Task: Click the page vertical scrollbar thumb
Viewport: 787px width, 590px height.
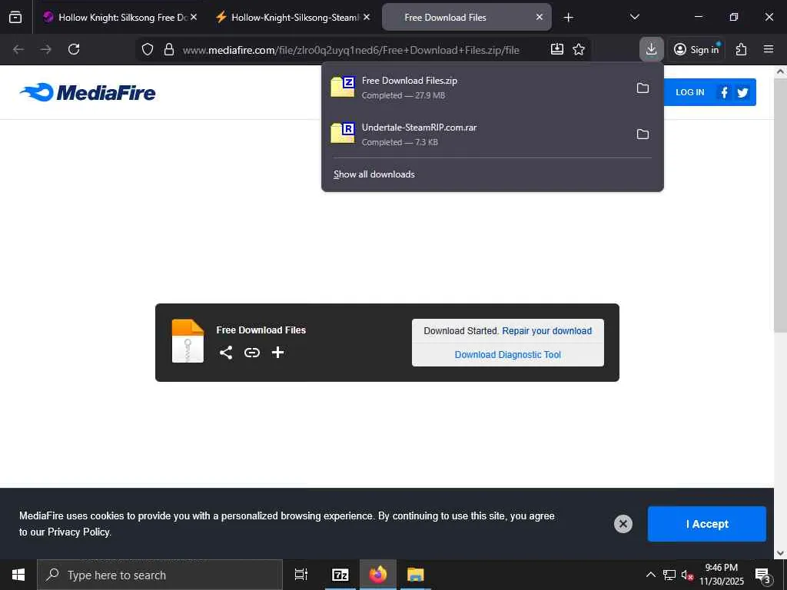Action: [x=780, y=206]
